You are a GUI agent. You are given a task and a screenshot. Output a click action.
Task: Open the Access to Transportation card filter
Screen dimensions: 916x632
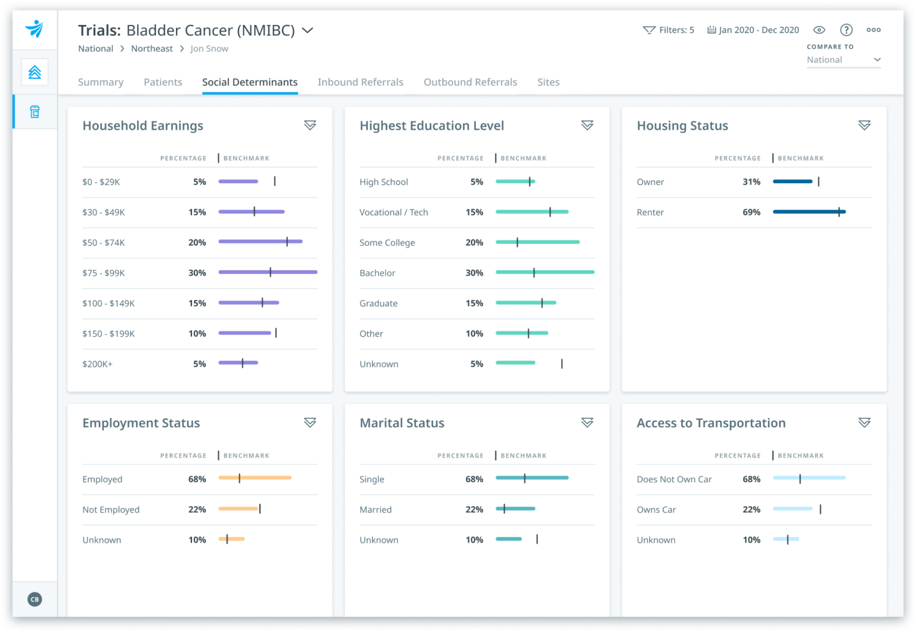[x=864, y=423]
